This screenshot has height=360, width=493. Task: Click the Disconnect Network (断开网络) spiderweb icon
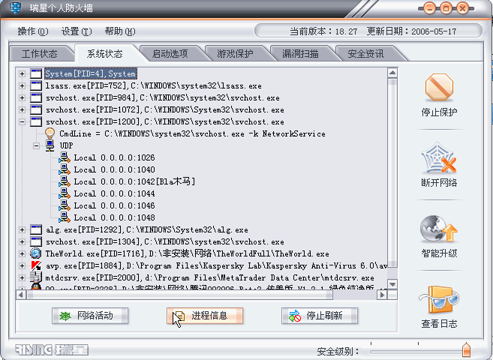(439, 158)
